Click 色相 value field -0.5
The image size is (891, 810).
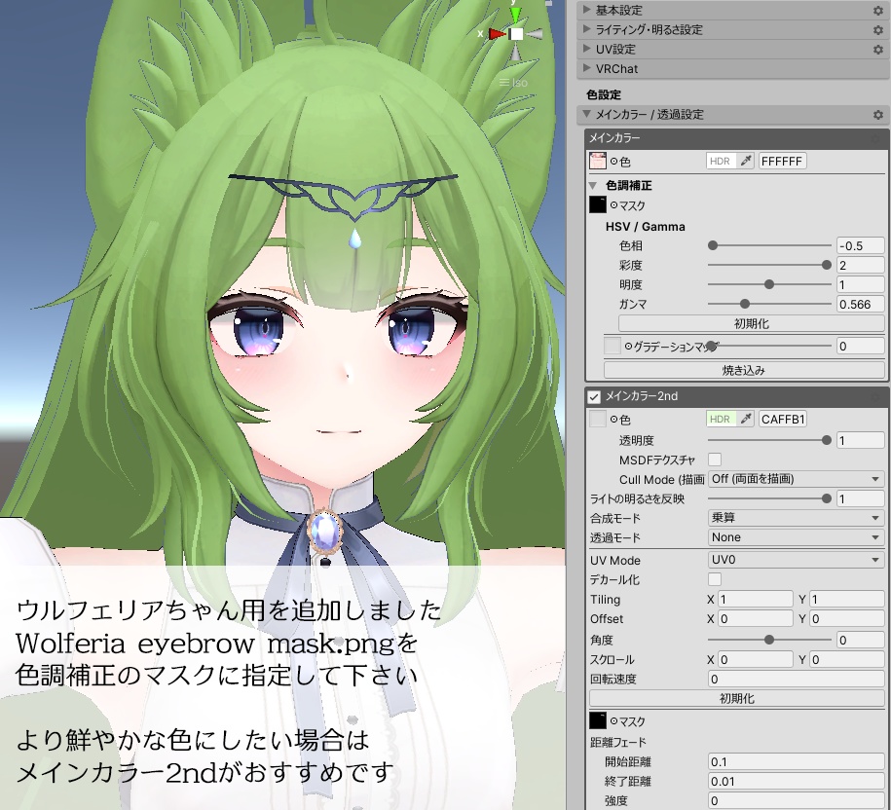[860, 246]
